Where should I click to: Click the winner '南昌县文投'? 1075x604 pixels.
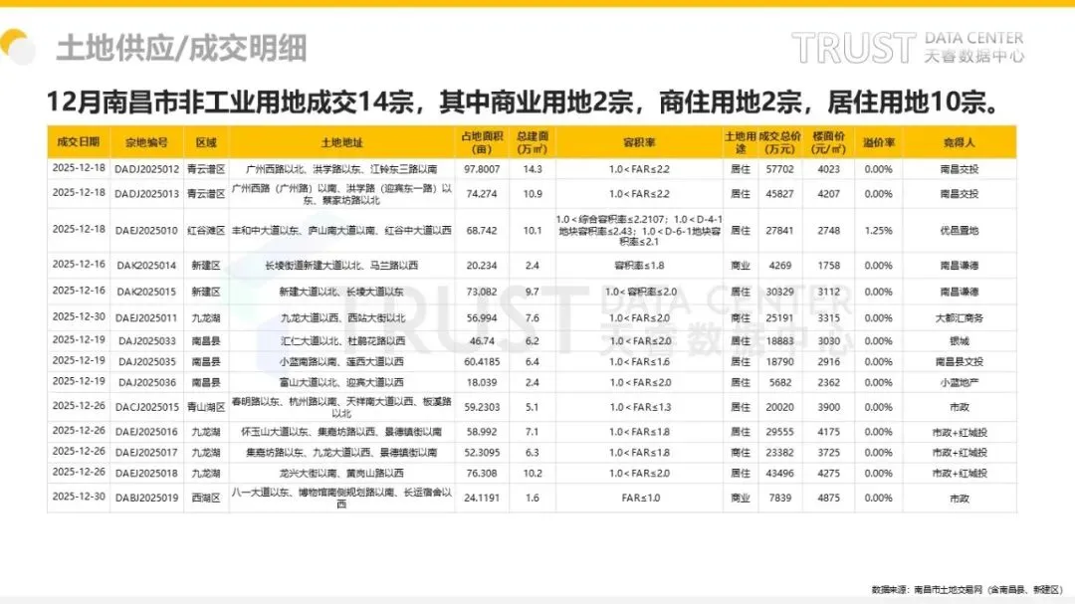point(960,361)
